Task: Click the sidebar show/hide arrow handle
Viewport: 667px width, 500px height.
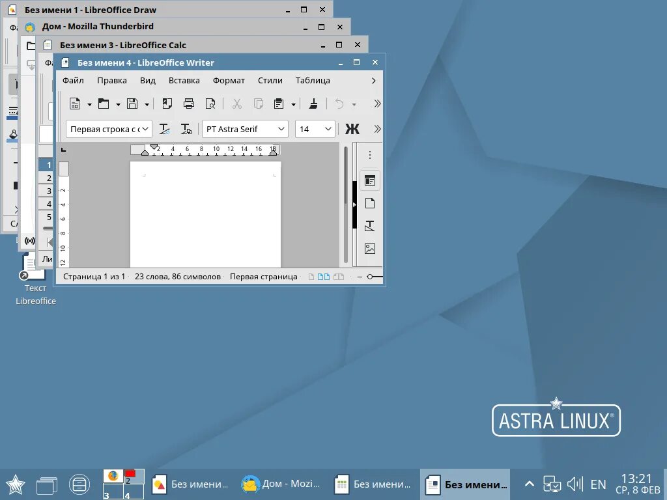Action: (x=354, y=204)
